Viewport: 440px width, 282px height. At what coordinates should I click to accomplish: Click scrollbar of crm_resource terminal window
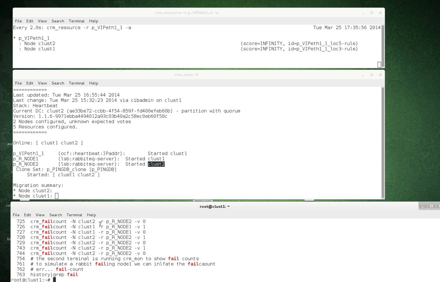(x=383, y=46)
